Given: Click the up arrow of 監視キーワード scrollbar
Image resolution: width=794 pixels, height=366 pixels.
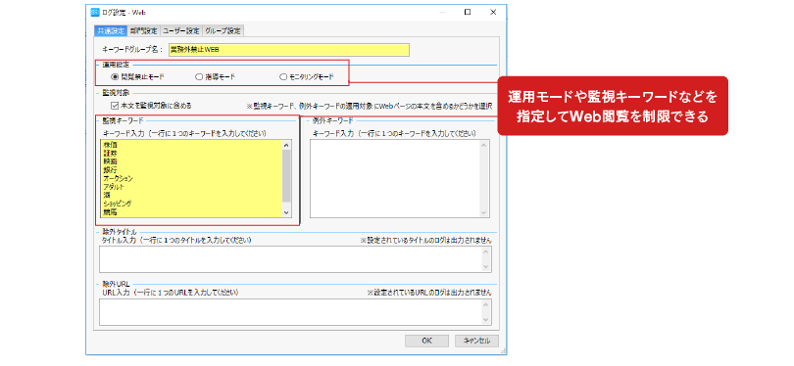Looking at the screenshot, I should point(286,145).
